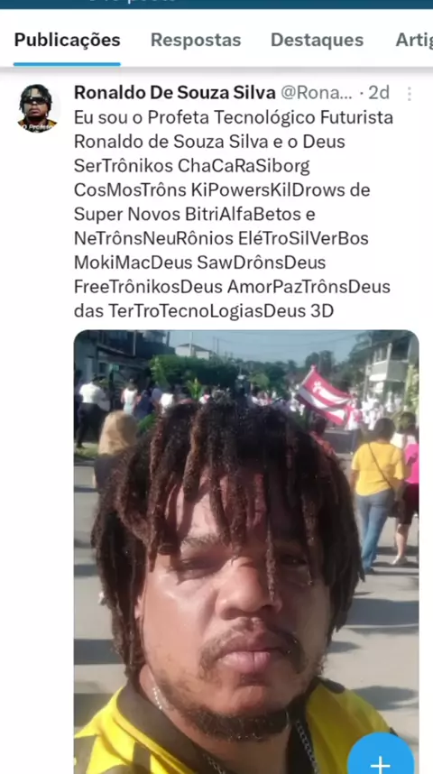Switch to the Destaques tab
This screenshot has width=433, height=774.
pos(317,40)
